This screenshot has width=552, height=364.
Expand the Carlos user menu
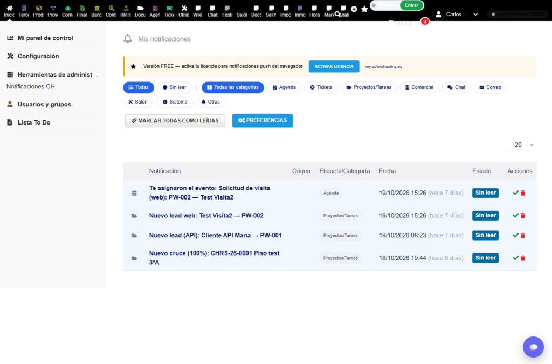pyautogui.click(x=457, y=15)
